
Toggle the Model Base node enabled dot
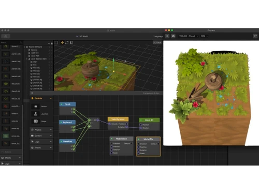112,139
